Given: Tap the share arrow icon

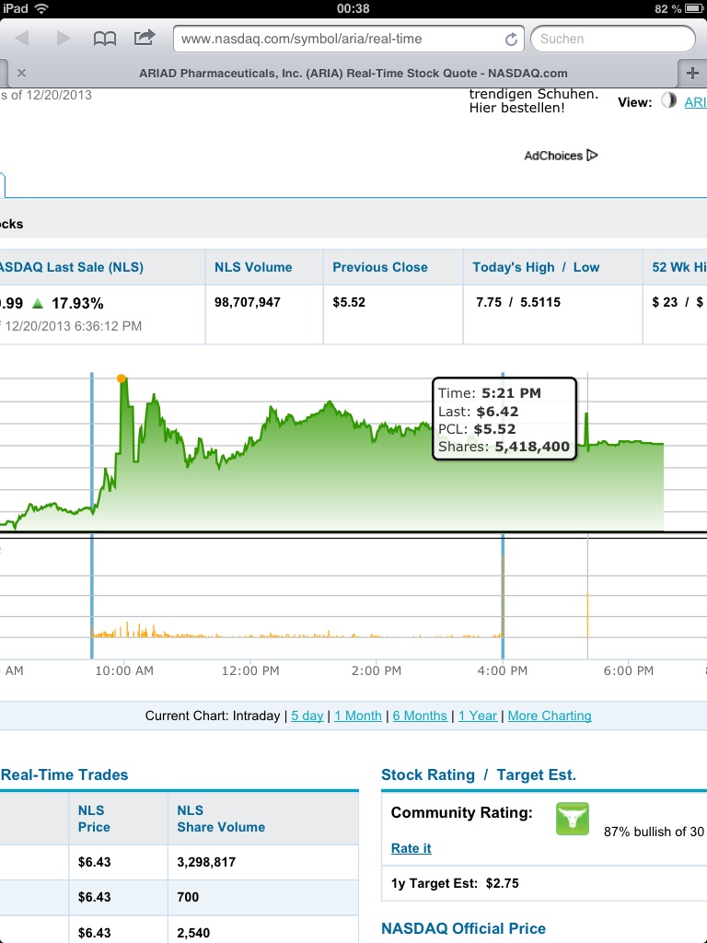Looking at the screenshot, I should click(x=145, y=38).
